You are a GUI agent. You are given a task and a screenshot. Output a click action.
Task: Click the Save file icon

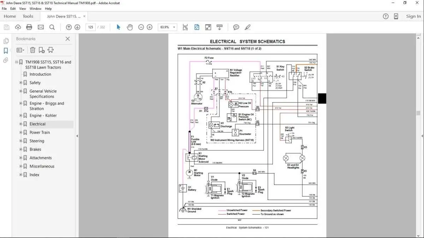6,27
